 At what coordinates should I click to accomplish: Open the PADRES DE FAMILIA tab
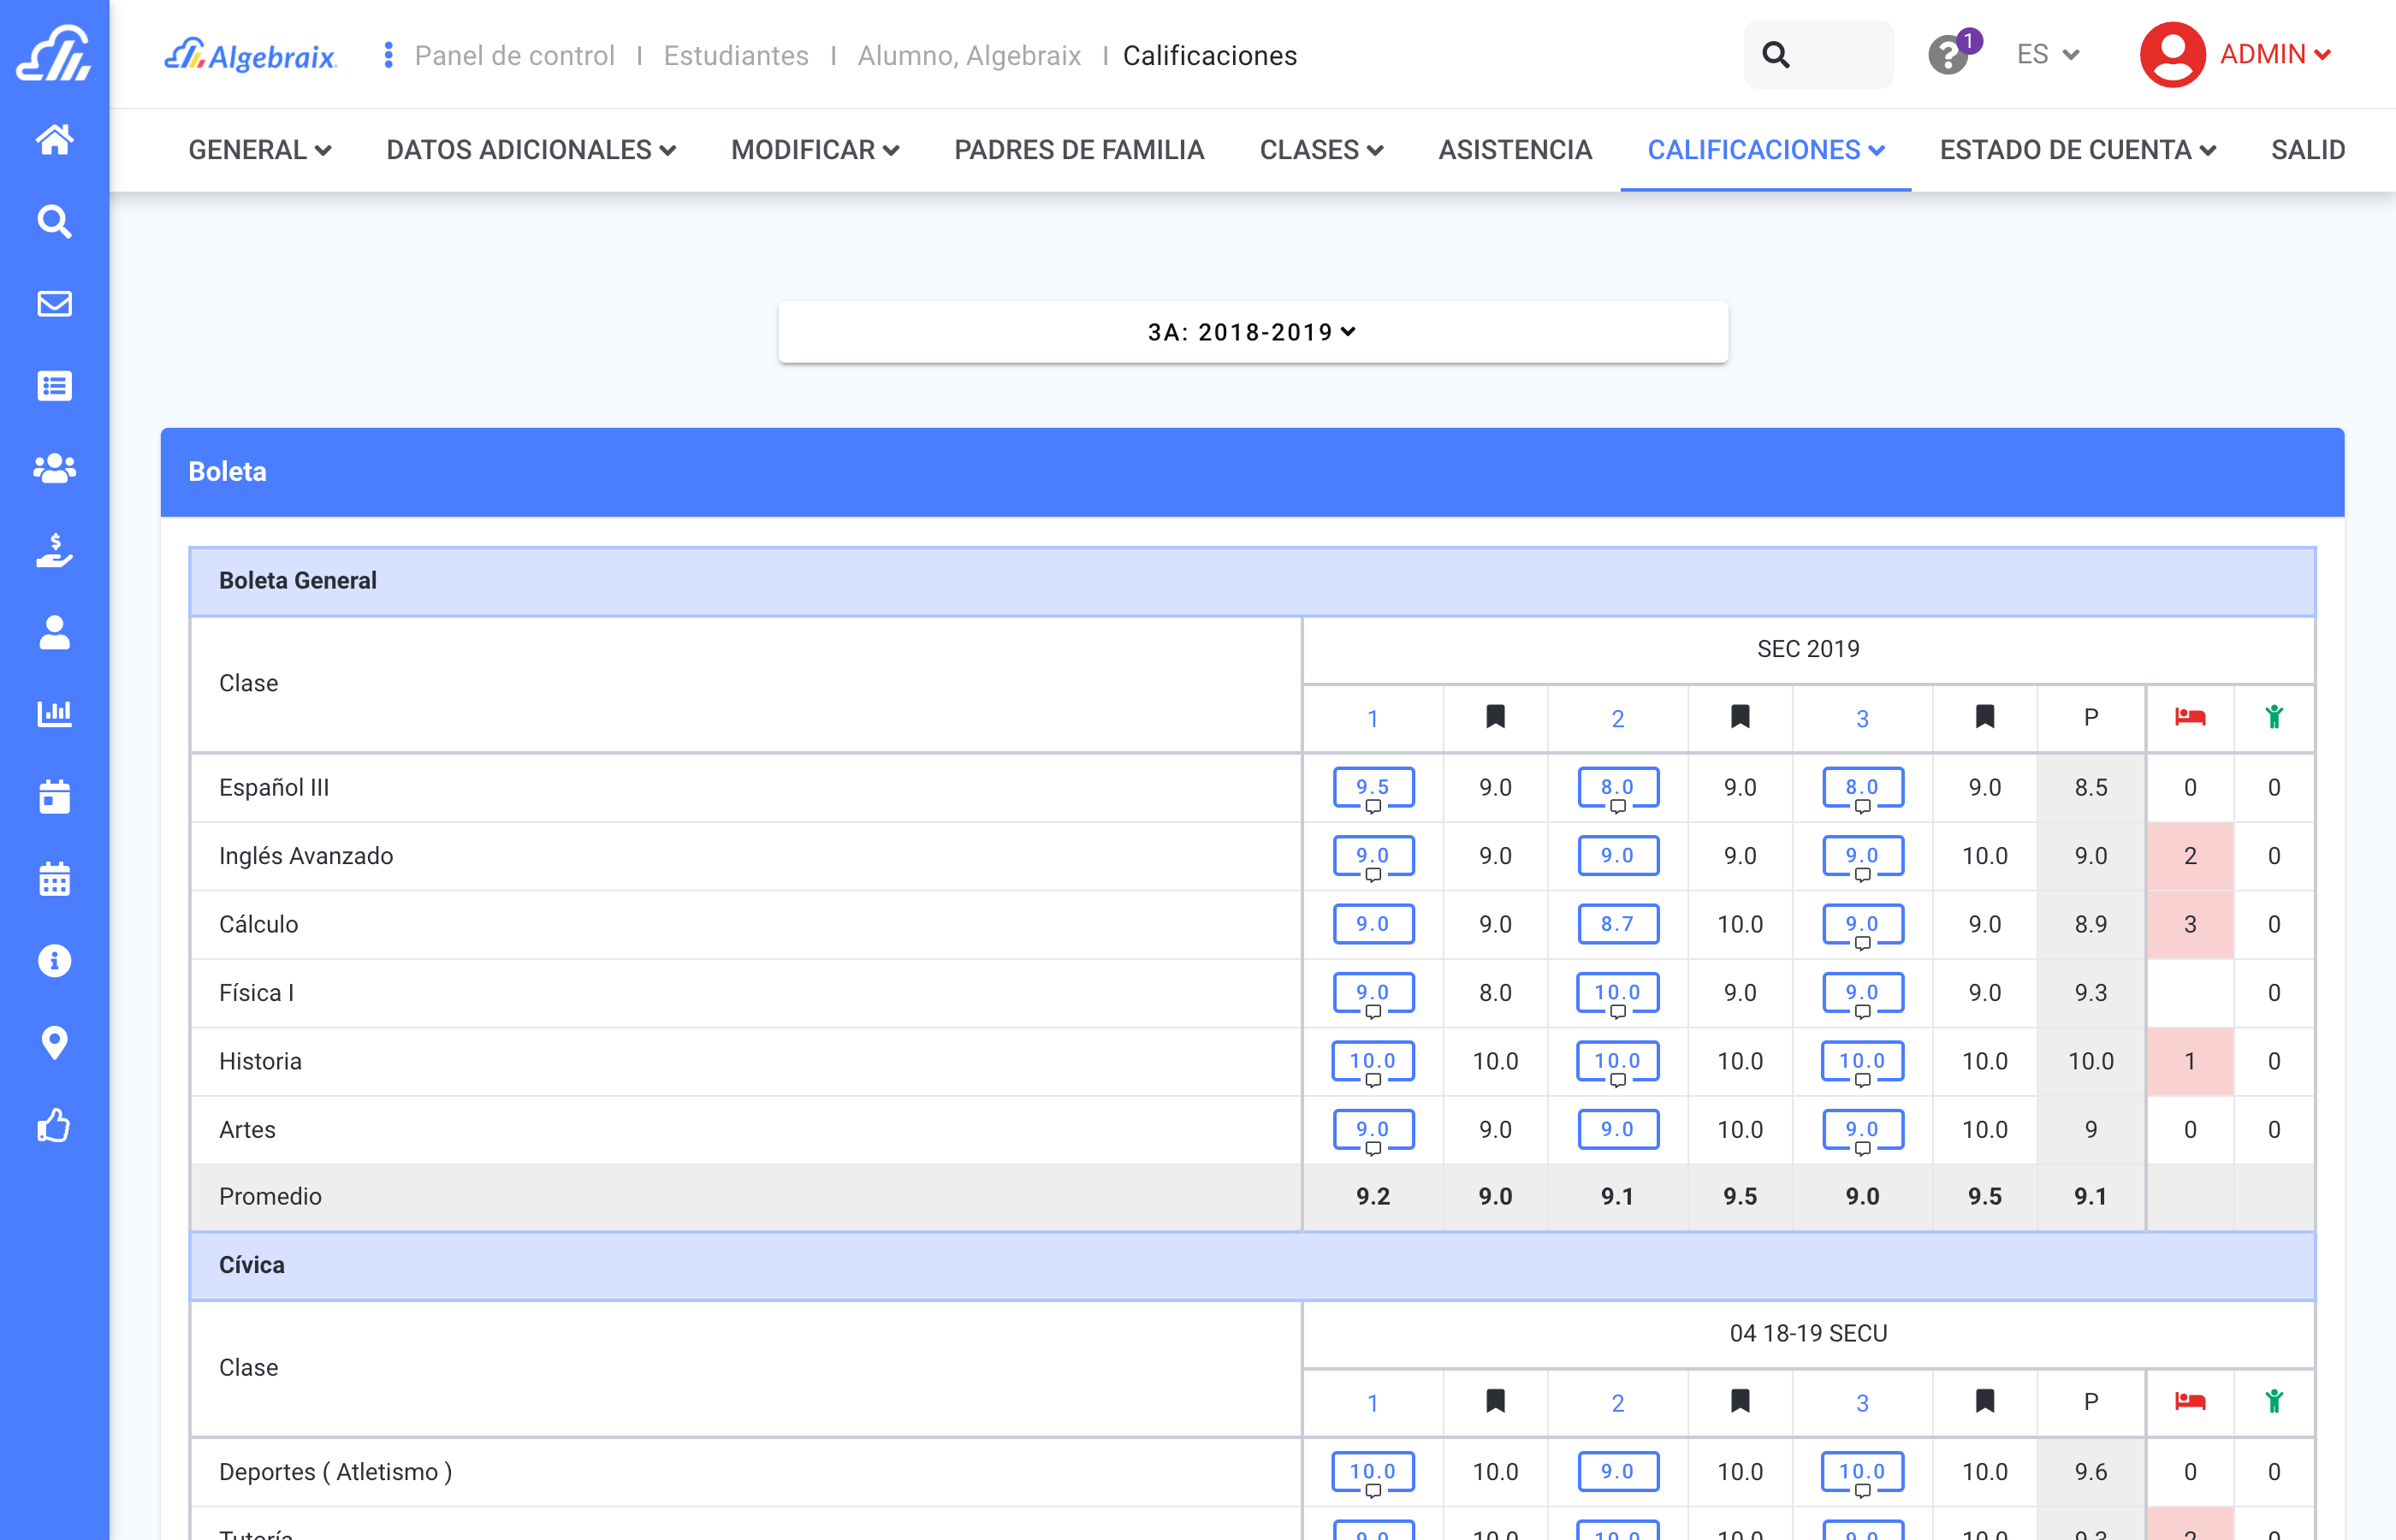point(1078,150)
